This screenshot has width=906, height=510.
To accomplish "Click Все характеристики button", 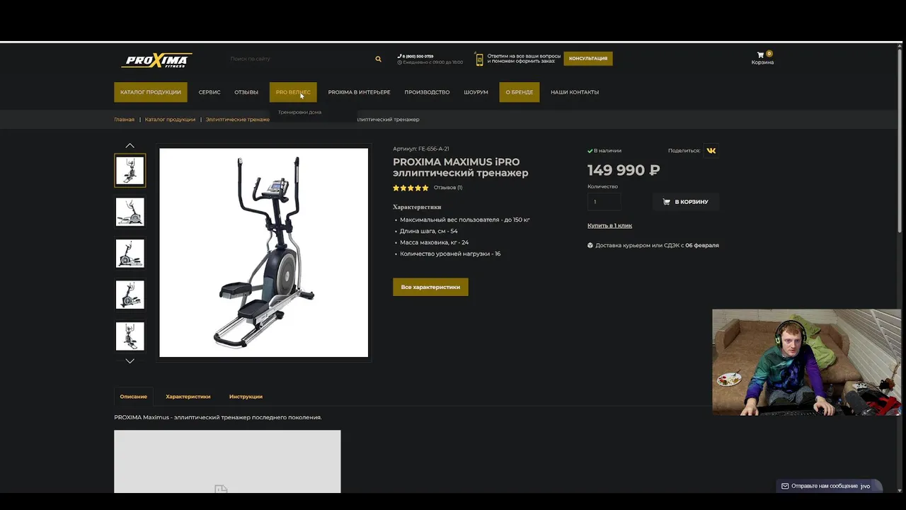I will click(430, 287).
